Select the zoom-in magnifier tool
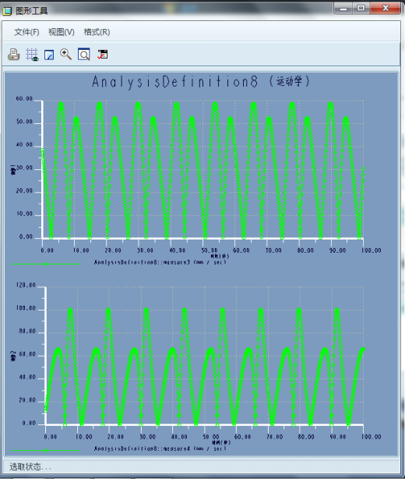The height and width of the screenshot is (479, 405). (66, 55)
